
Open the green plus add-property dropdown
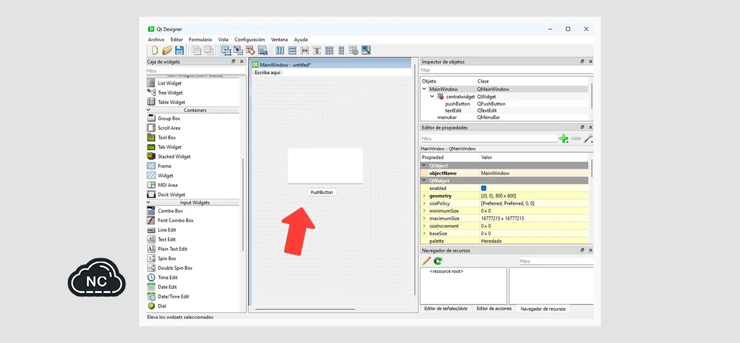click(564, 139)
